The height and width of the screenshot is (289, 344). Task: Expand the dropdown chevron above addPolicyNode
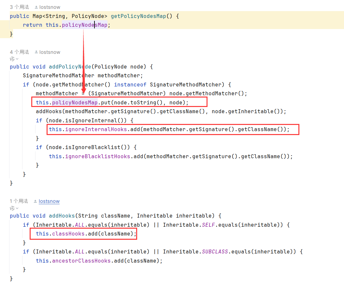[x=17, y=59]
